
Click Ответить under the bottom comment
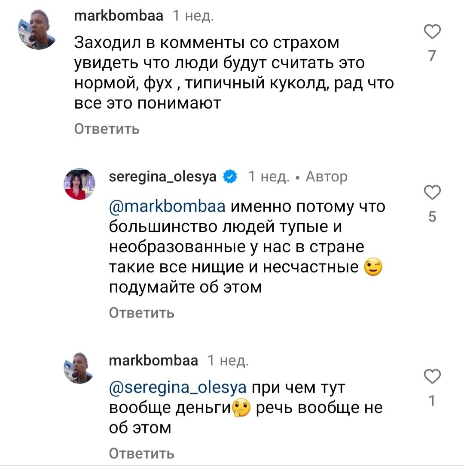(141, 453)
